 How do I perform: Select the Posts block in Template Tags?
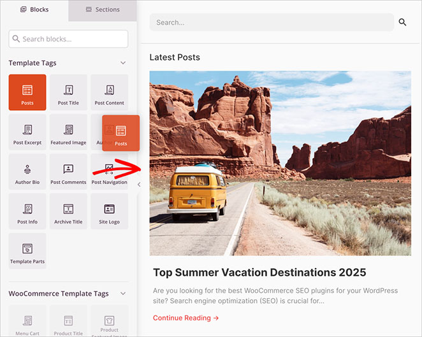(27, 93)
